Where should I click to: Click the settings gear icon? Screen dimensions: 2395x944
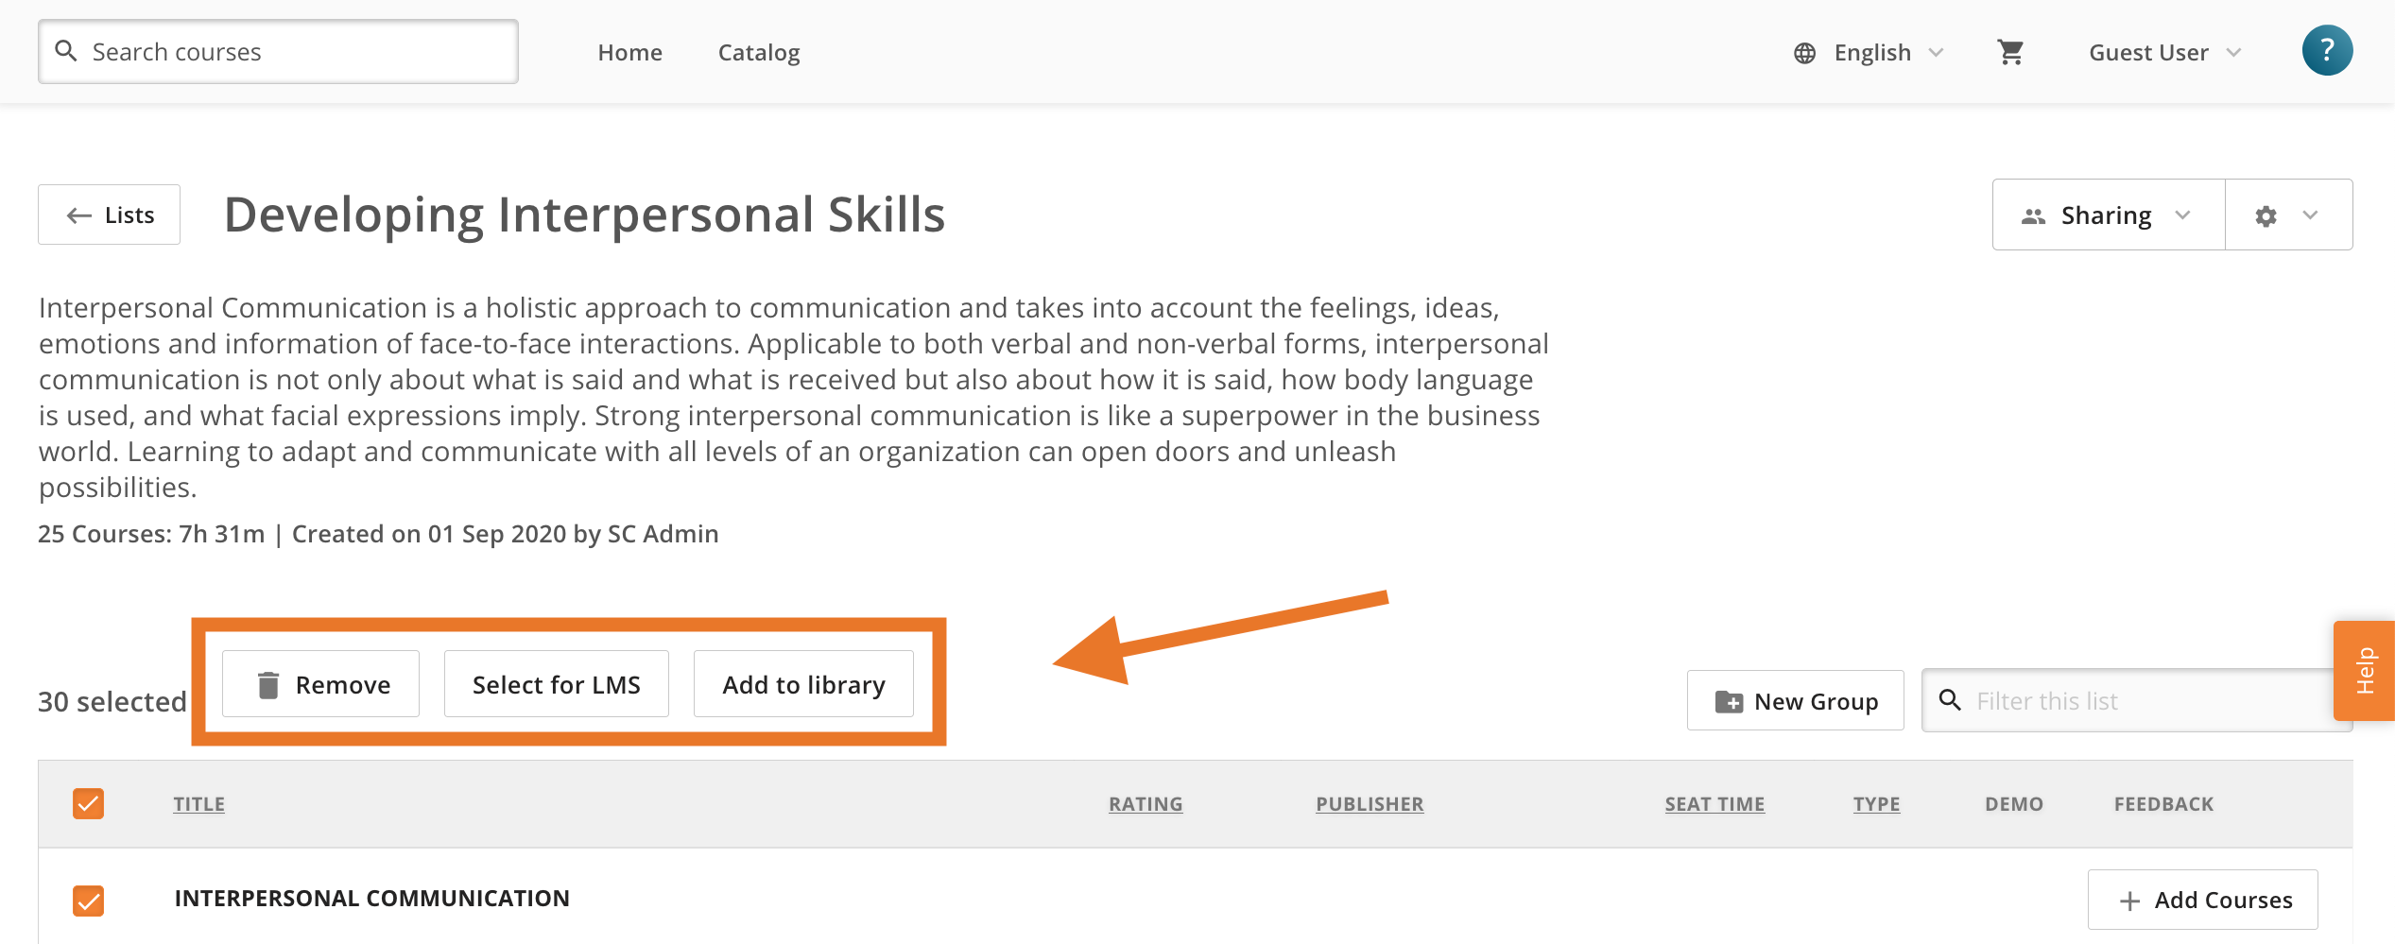(2266, 216)
